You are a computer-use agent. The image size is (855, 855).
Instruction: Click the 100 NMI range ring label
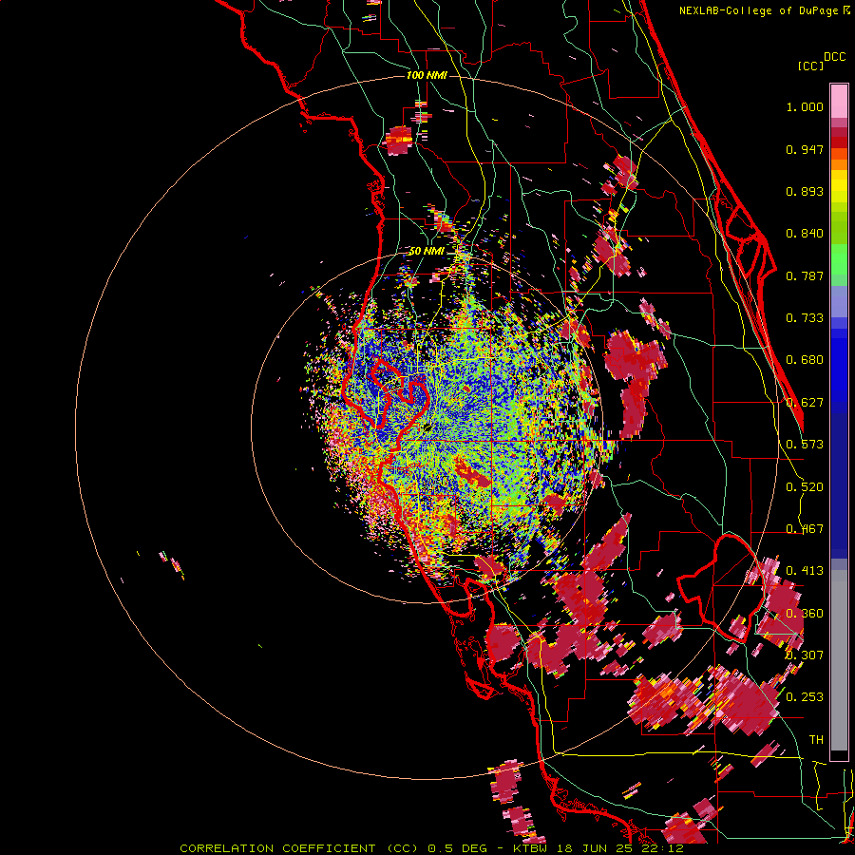tap(427, 75)
